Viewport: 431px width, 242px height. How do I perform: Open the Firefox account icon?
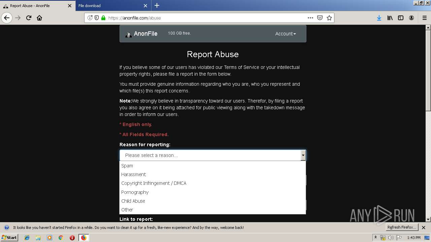point(411,18)
